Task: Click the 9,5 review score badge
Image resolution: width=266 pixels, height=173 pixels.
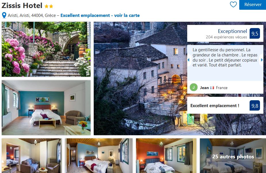Action: click(x=254, y=34)
